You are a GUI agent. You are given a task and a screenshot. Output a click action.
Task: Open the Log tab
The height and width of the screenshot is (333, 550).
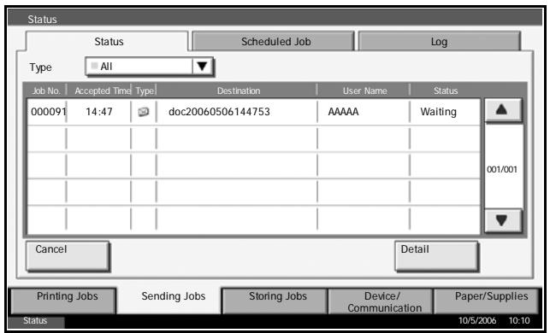439,42
